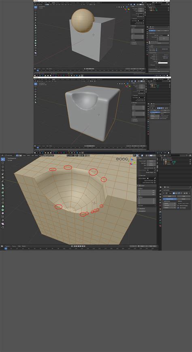Viewport: 192px width, 352px height.
Task: Toggle Optimal Display checkbox, bottom modifier panel
Action: point(178,206)
